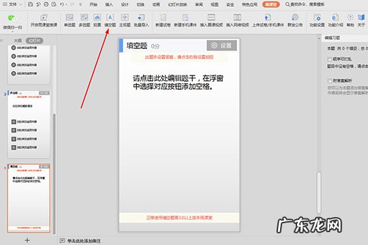Open the 安全 ribbon tab
Viewport: 368px width, 245px height.
(x=230, y=5)
